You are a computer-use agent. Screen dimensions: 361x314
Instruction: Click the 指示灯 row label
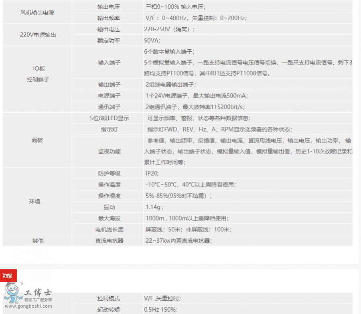109,129
